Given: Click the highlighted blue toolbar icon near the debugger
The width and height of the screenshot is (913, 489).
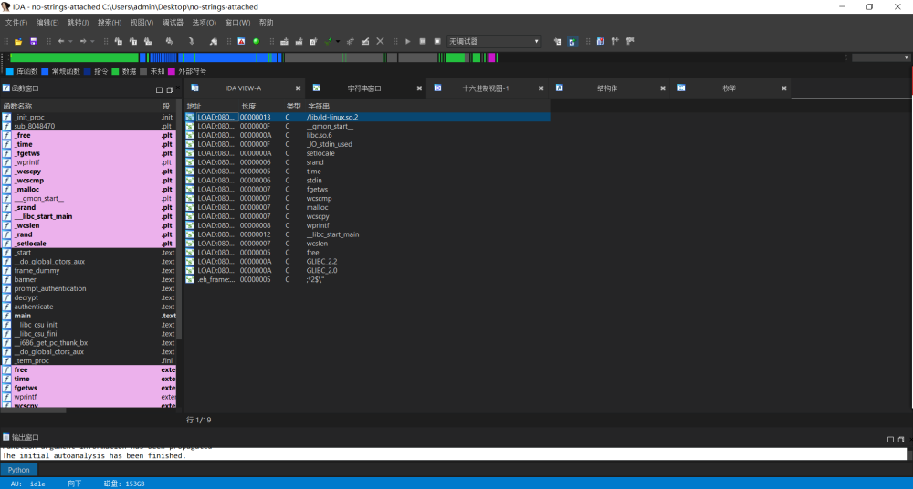Looking at the screenshot, I should [572, 41].
